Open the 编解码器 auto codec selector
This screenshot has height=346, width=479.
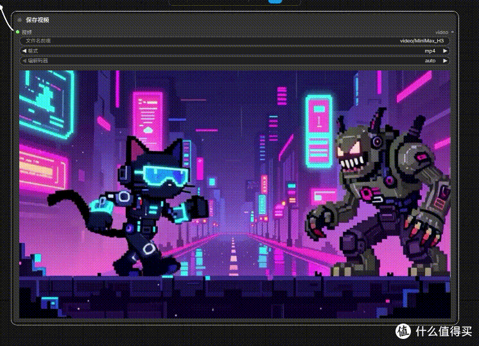pyautogui.click(x=234, y=61)
